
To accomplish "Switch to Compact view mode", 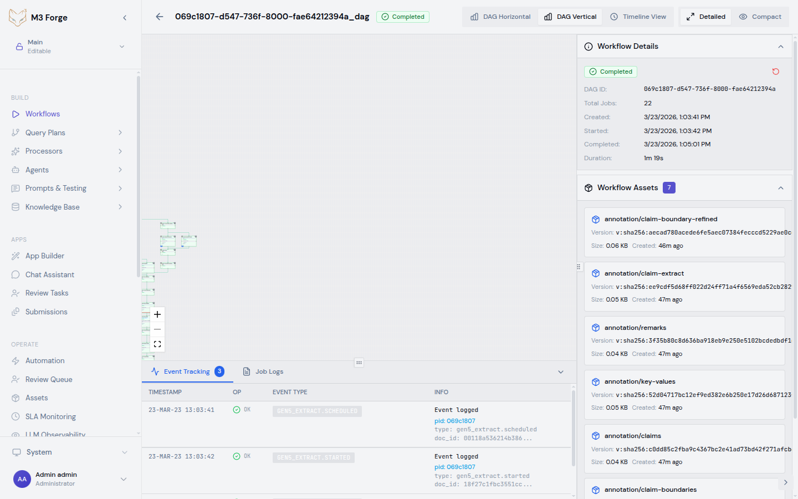I will pyautogui.click(x=760, y=17).
